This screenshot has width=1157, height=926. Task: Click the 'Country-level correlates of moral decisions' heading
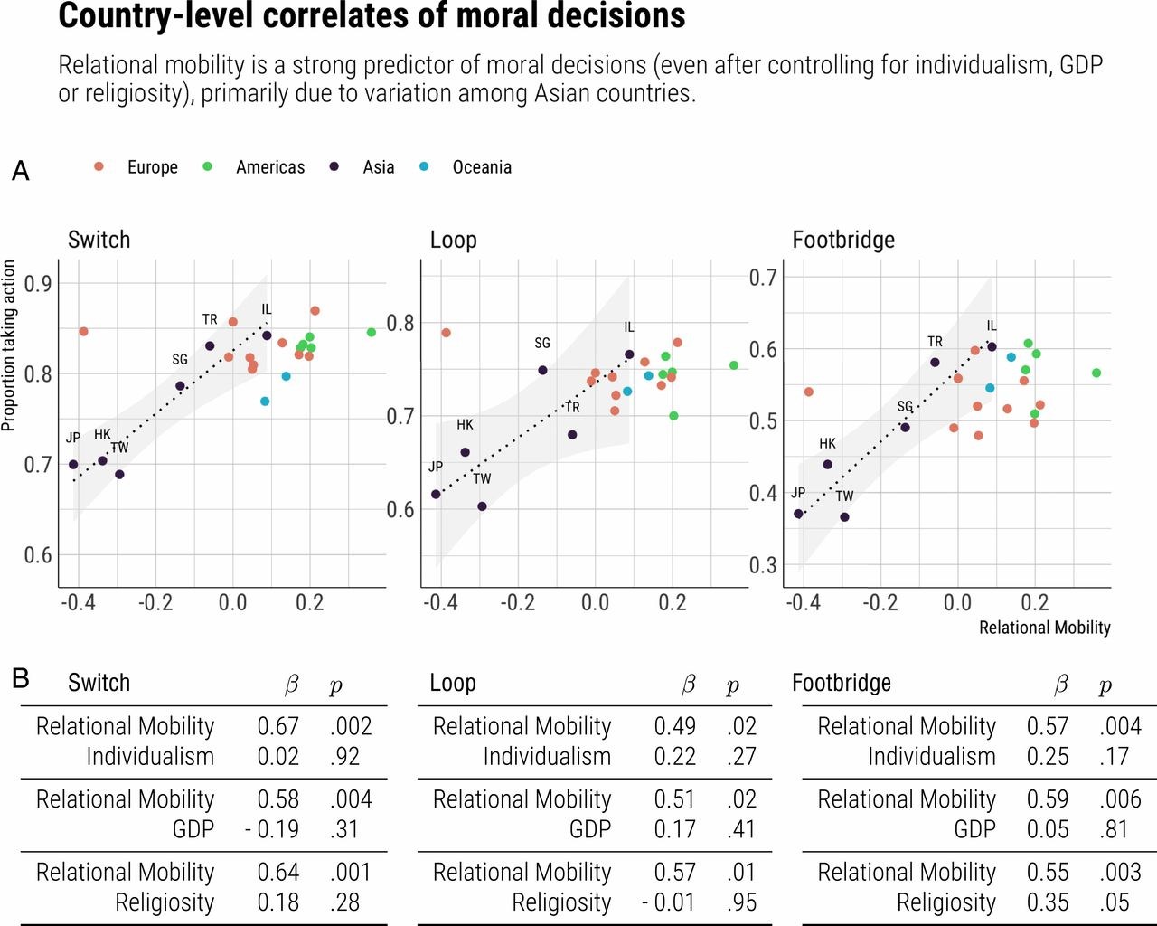pos(372,16)
